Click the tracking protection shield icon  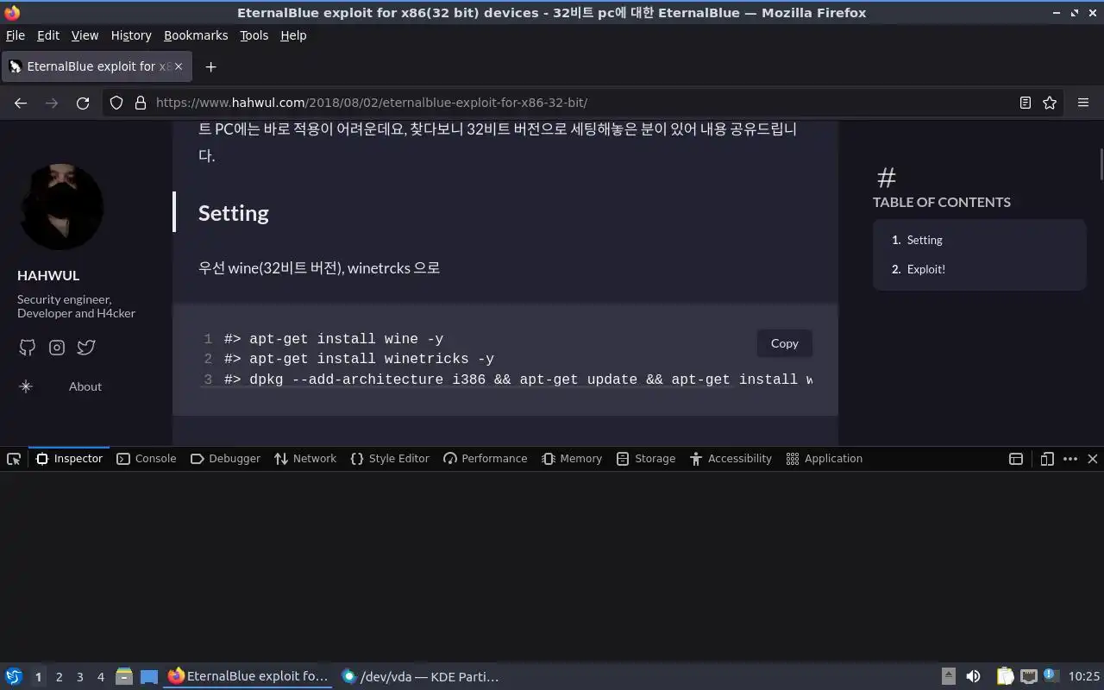point(116,103)
